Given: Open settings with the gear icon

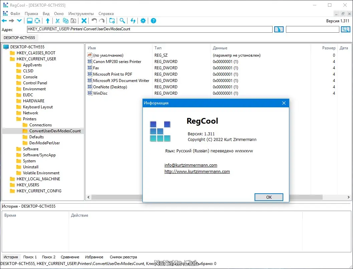Looking at the screenshot, I should (143, 21).
